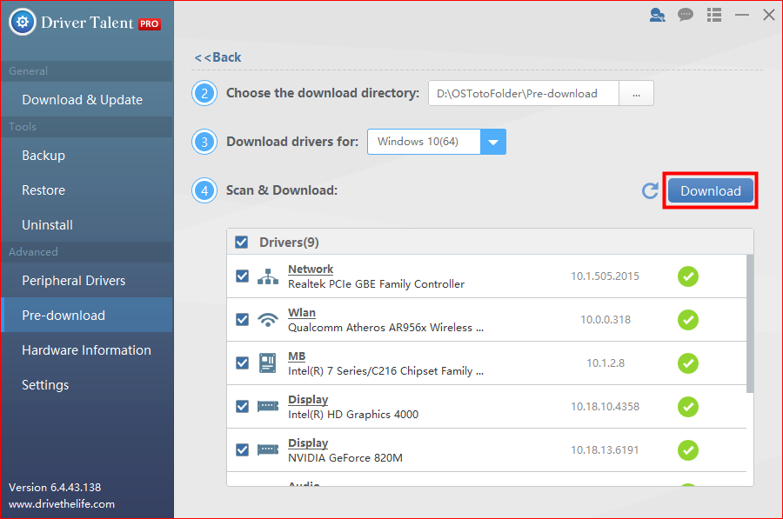Uncheck the Network Realtek driver checkbox
The image size is (783, 519).
(242, 276)
